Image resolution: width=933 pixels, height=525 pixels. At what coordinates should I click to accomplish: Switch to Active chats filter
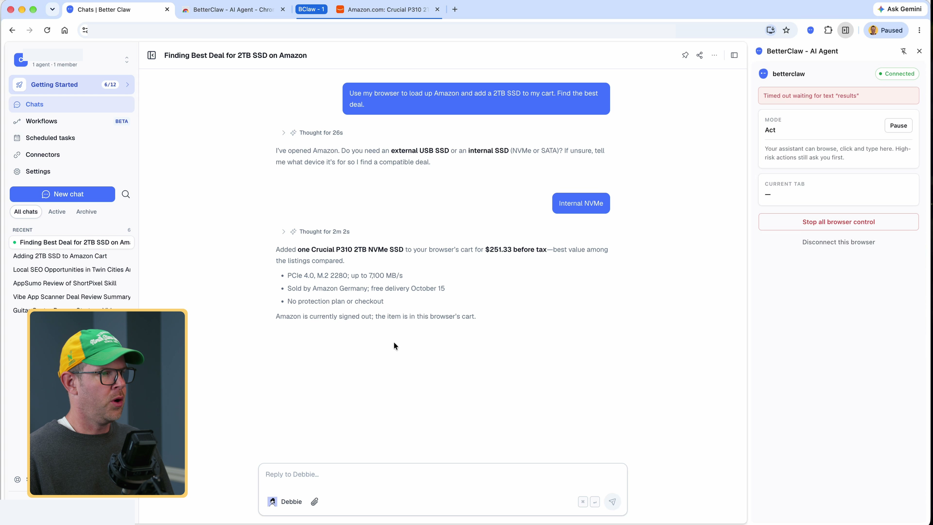tap(57, 212)
